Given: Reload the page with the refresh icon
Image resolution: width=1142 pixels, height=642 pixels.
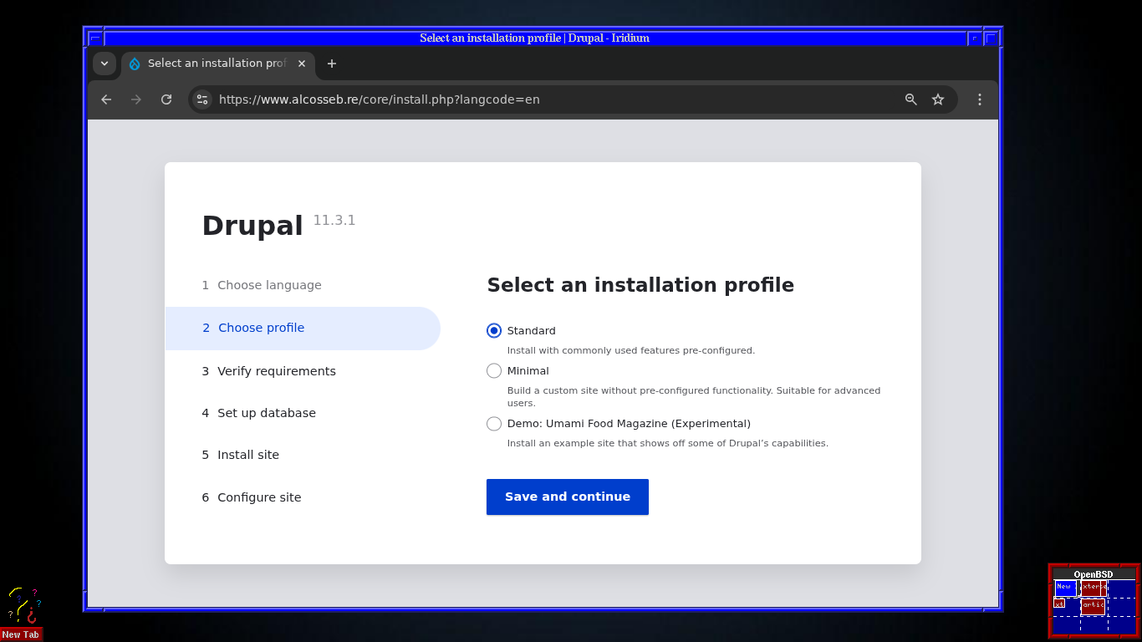Looking at the screenshot, I should tap(166, 99).
